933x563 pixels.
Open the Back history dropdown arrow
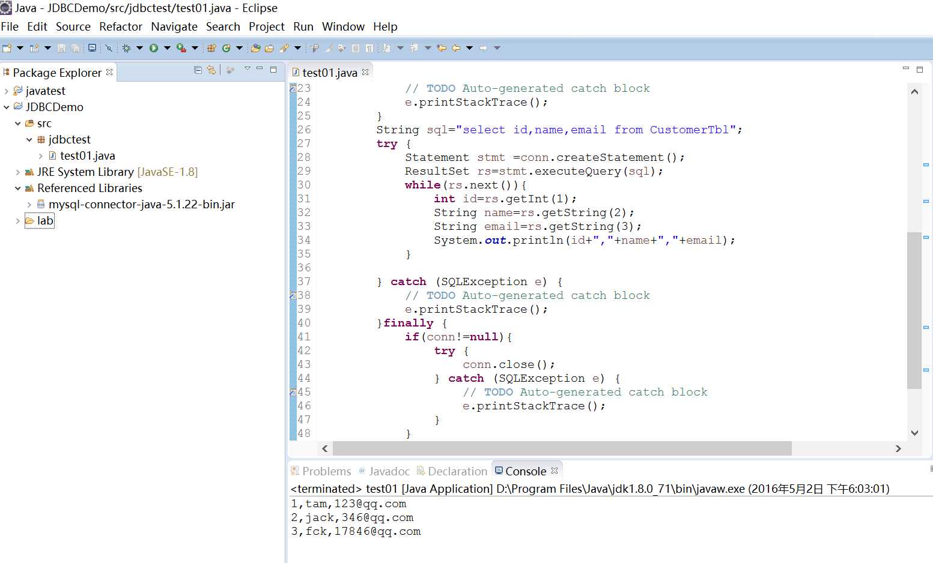470,48
